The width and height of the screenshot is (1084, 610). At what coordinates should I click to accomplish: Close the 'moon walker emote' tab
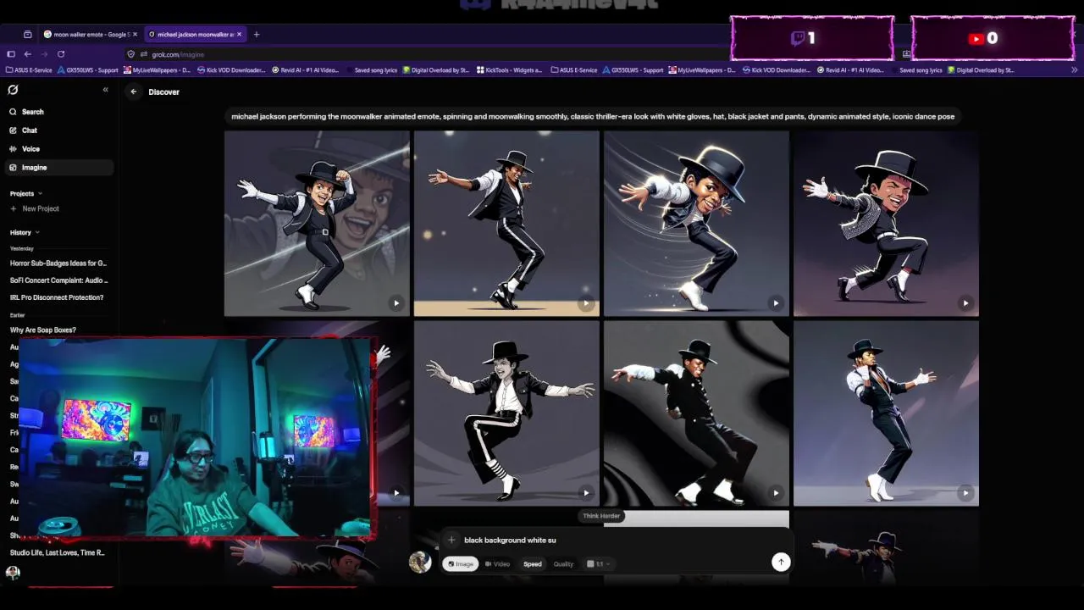pos(135,35)
